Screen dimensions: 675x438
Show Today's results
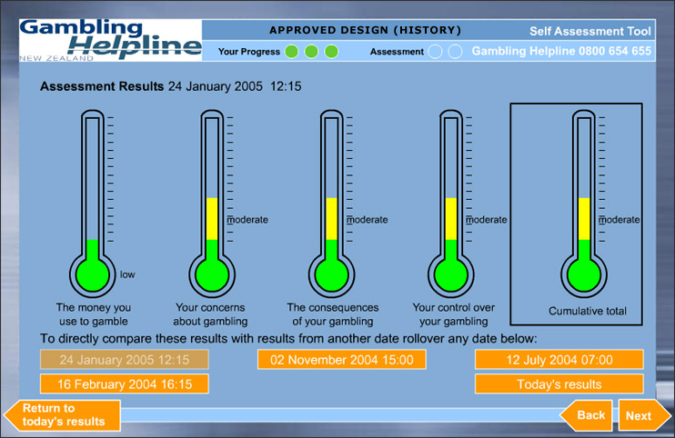(x=559, y=384)
